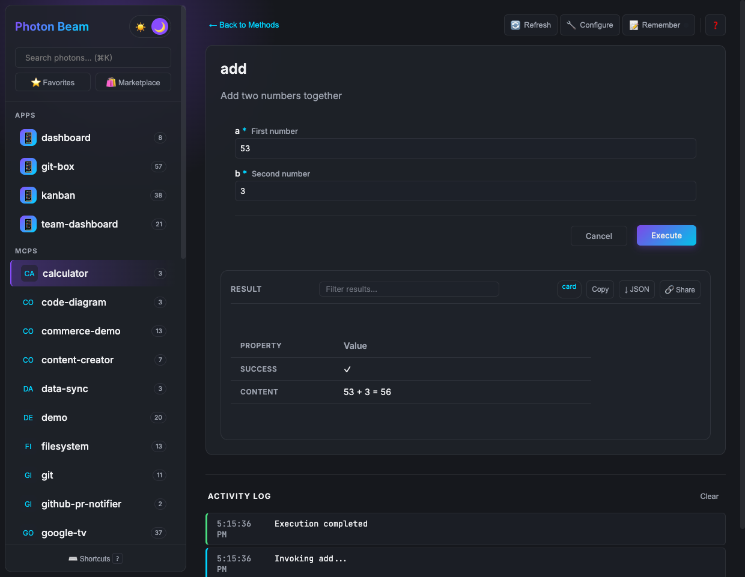Open the demo MCP
The image size is (745, 577).
(93, 417)
